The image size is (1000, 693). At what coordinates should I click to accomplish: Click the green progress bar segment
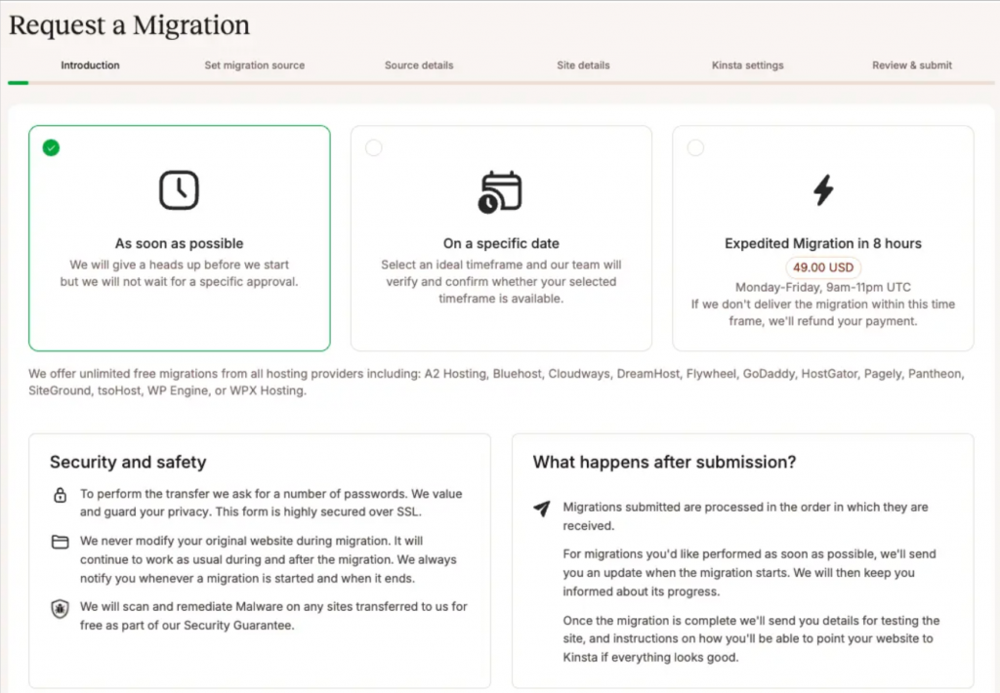tap(18, 83)
